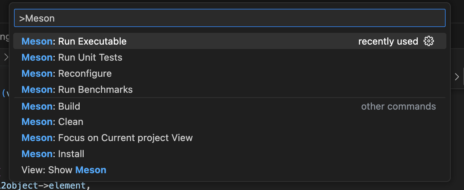This screenshot has width=464, height=190.
Task: Click the breadcrumb chevron left of palette
Action: [x=6, y=57]
